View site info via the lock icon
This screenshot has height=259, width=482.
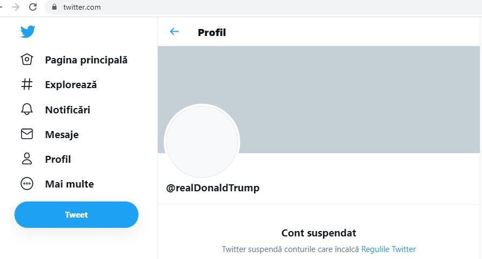[54, 8]
